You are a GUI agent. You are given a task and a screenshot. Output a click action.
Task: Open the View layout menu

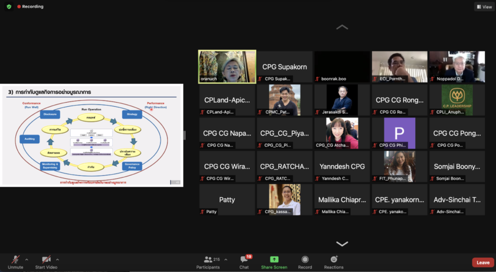click(x=484, y=6)
